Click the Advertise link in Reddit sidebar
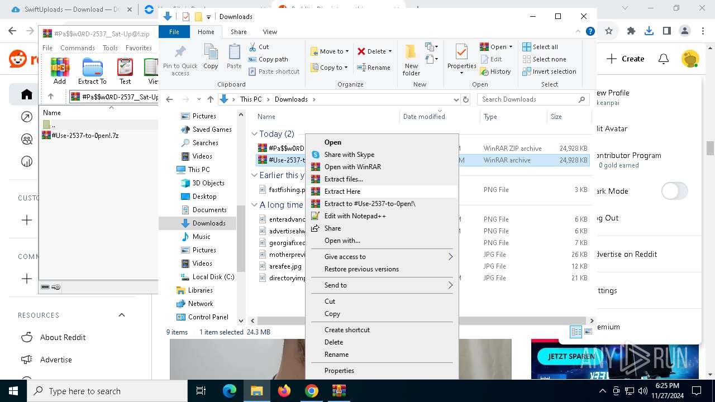715x402 pixels. tap(56, 360)
